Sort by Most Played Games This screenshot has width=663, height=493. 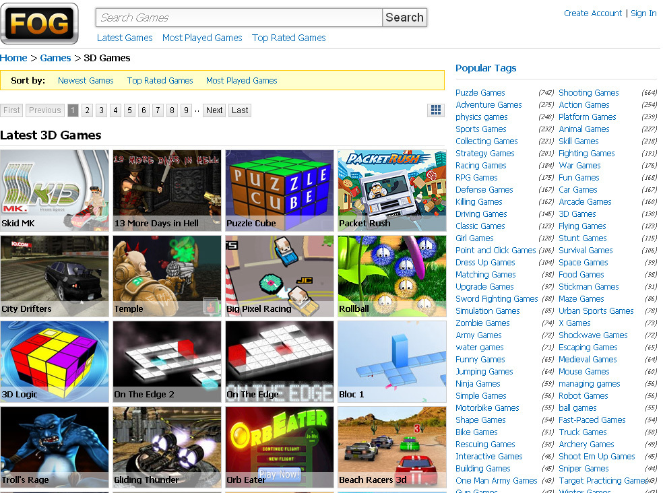[241, 81]
